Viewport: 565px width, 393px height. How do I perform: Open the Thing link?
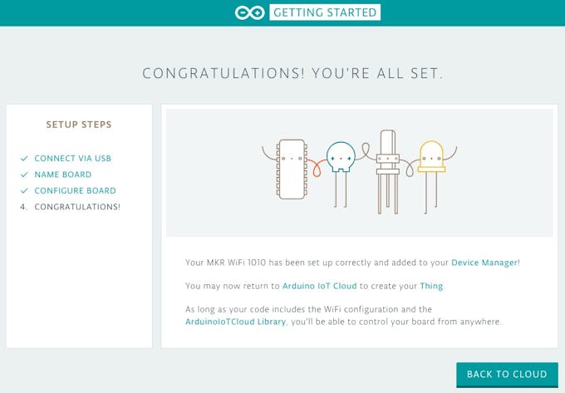point(431,286)
